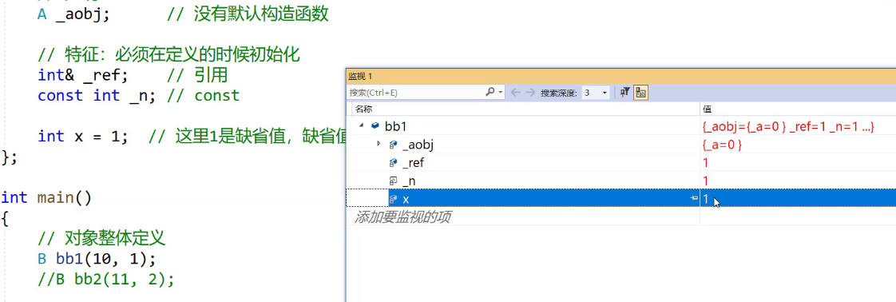Click the member icon beside _ref
896x302 pixels.
393,163
